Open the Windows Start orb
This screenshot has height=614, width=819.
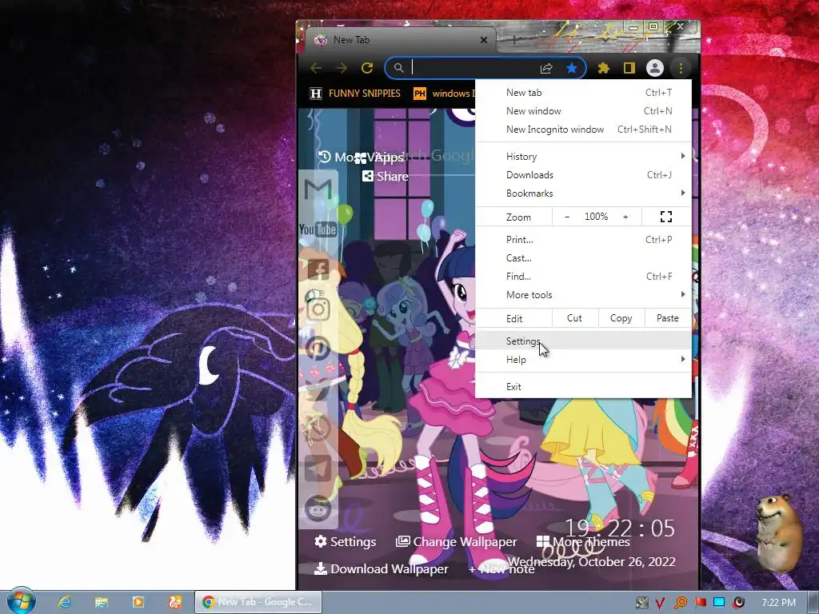coord(21,601)
